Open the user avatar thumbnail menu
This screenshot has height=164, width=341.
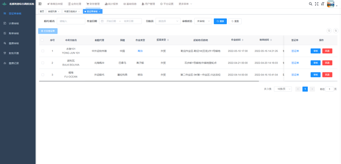331,4
